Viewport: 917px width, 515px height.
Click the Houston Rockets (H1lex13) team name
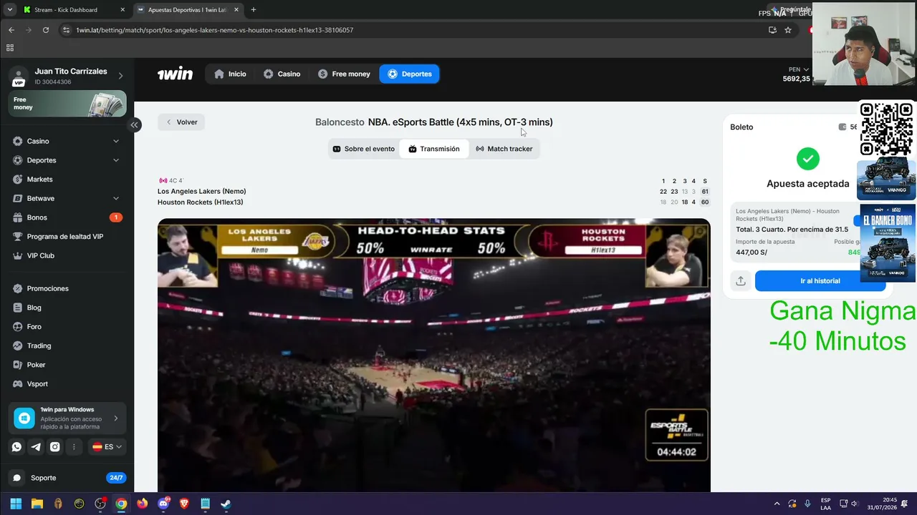tap(200, 202)
